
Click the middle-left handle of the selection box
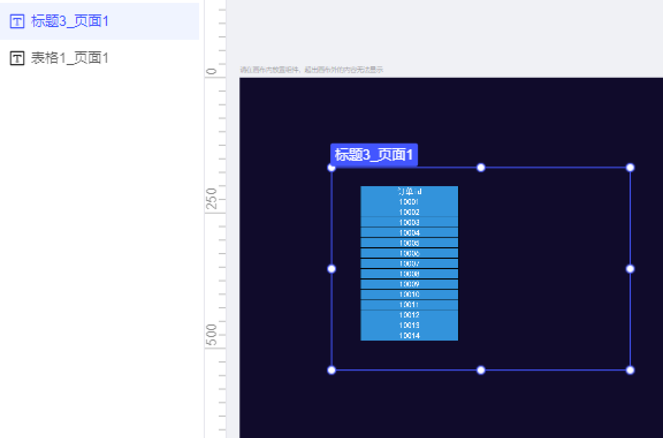[331, 269]
